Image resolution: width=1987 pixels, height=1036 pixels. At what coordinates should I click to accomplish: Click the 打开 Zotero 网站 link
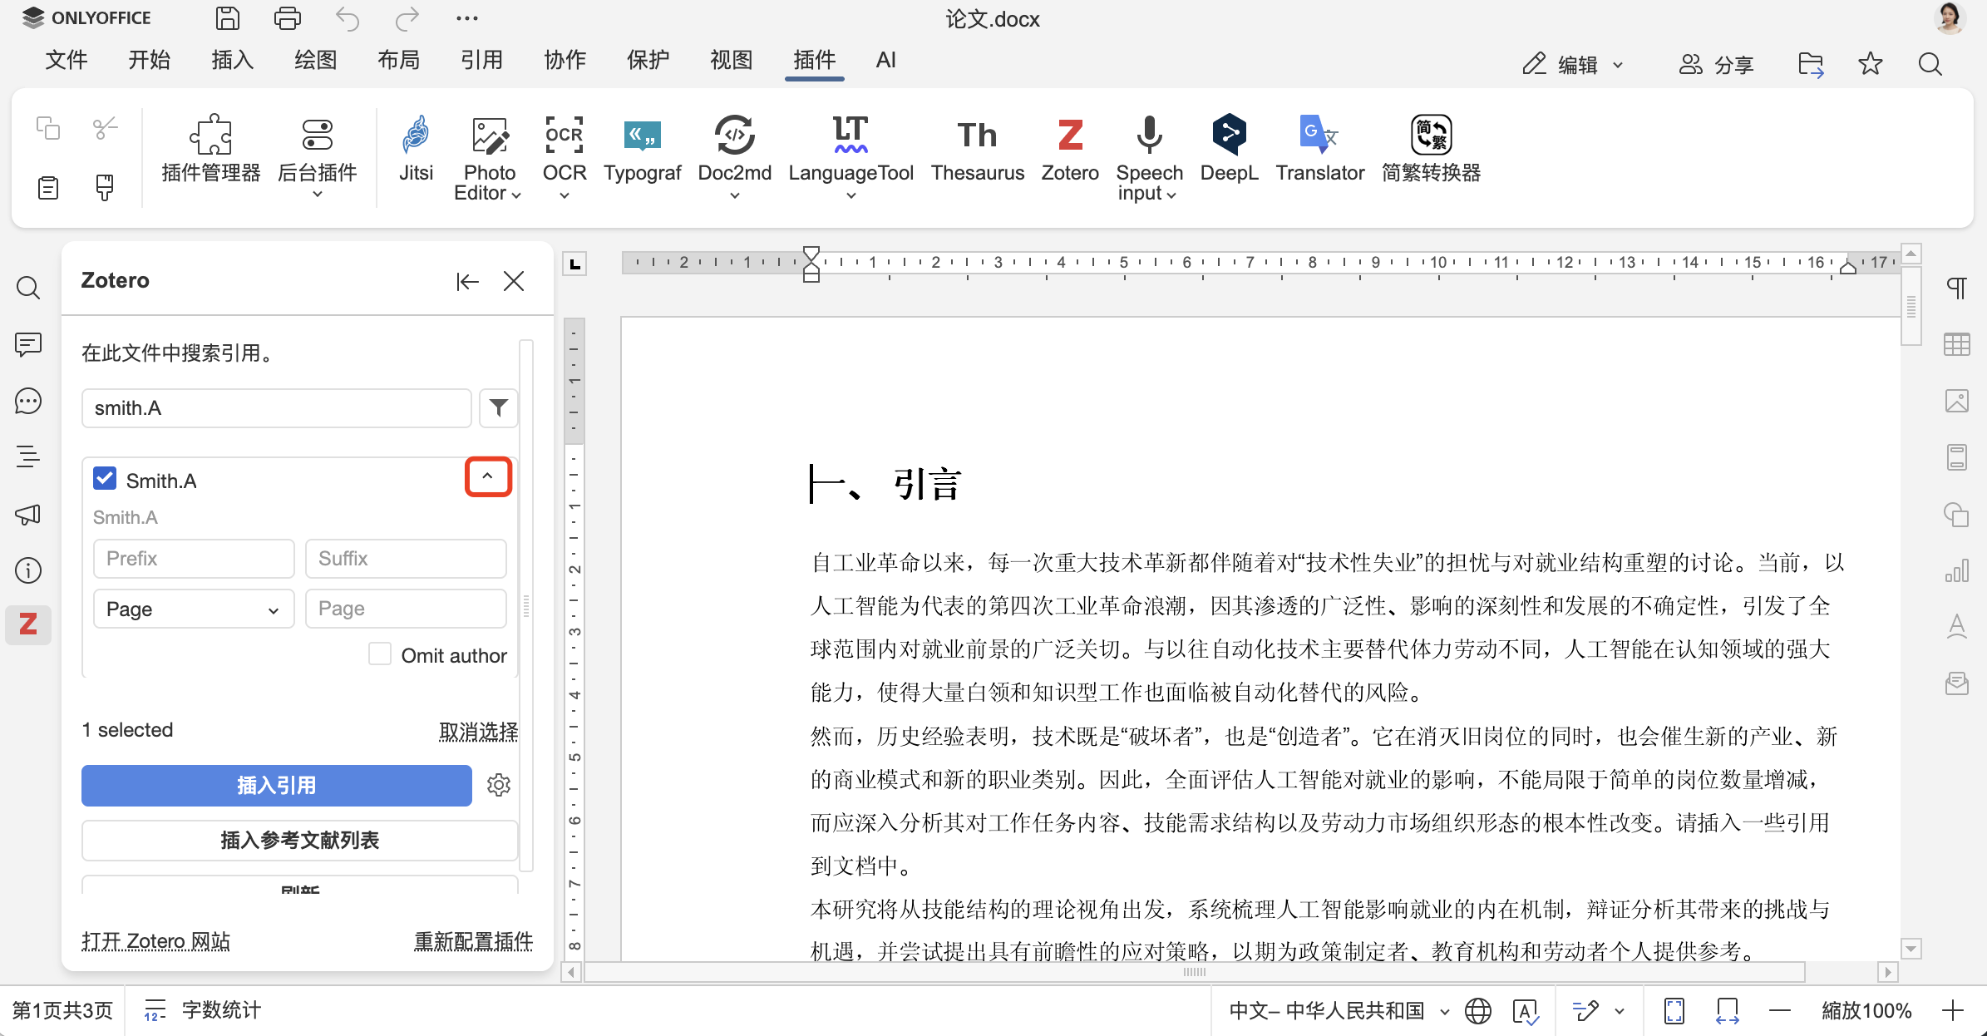coord(156,941)
